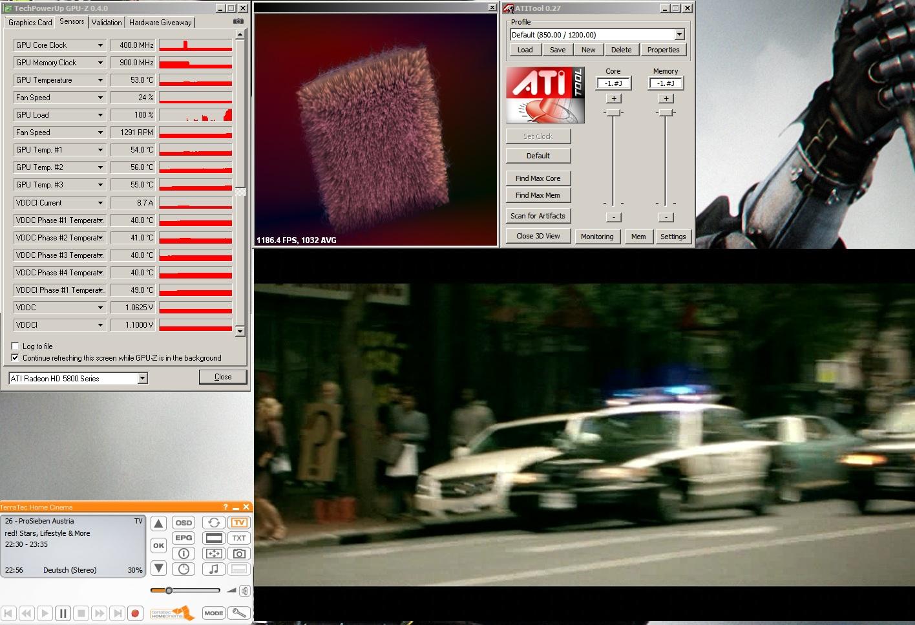Open teletext with the TXT icon
The image size is (915, 625).
(239, 538)
